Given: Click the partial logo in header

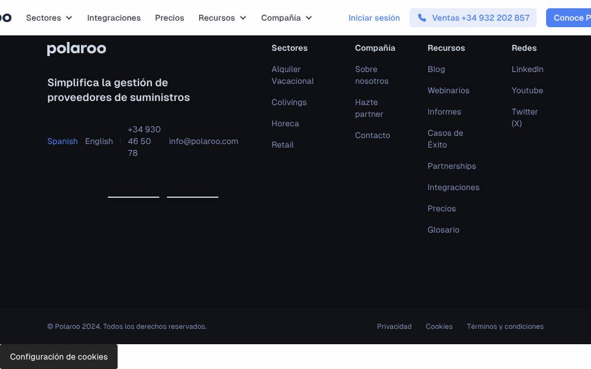Looking at the screenshot, I should click(x=6, y=18).
